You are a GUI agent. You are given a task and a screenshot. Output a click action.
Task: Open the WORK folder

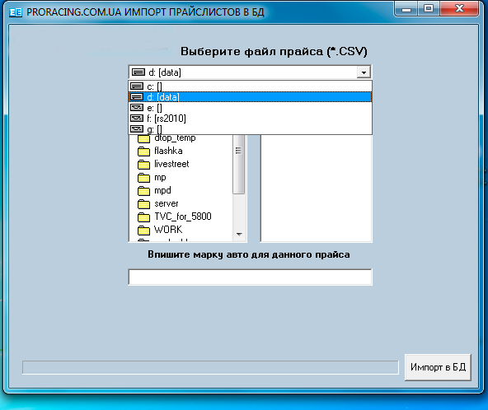(x=160, y=230)
